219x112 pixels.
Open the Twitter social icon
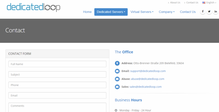[209, 11]
